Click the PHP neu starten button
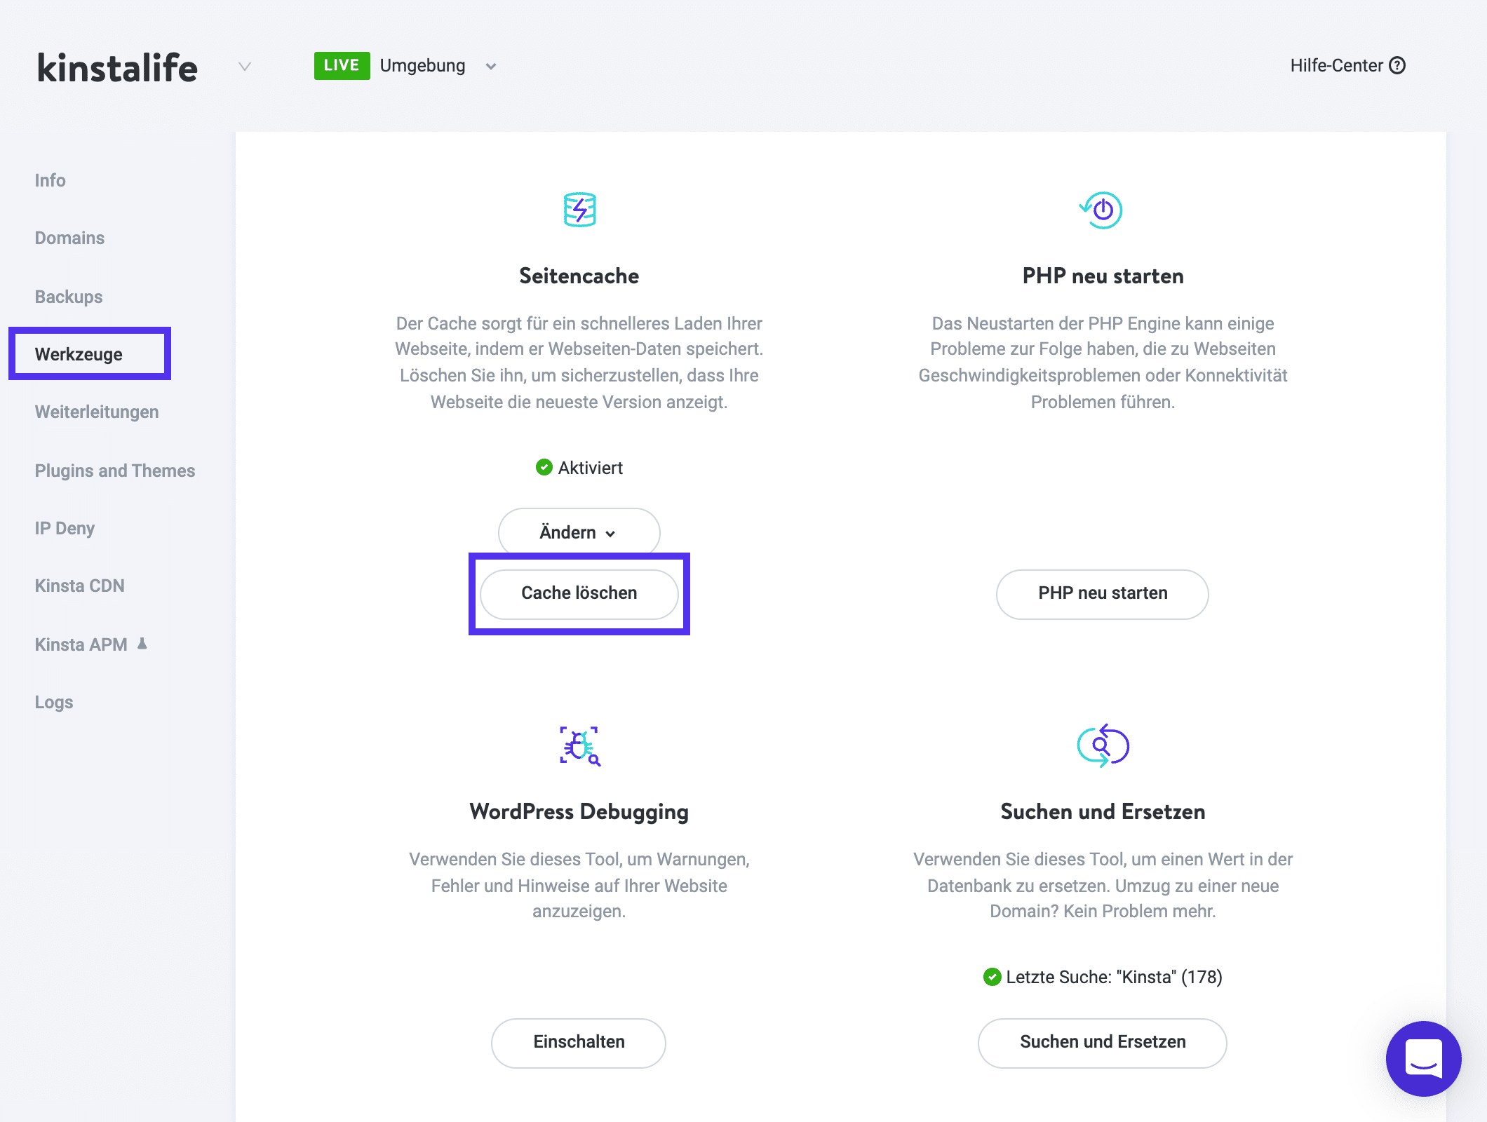The image size is (1487, 1122). [1101, 594]
